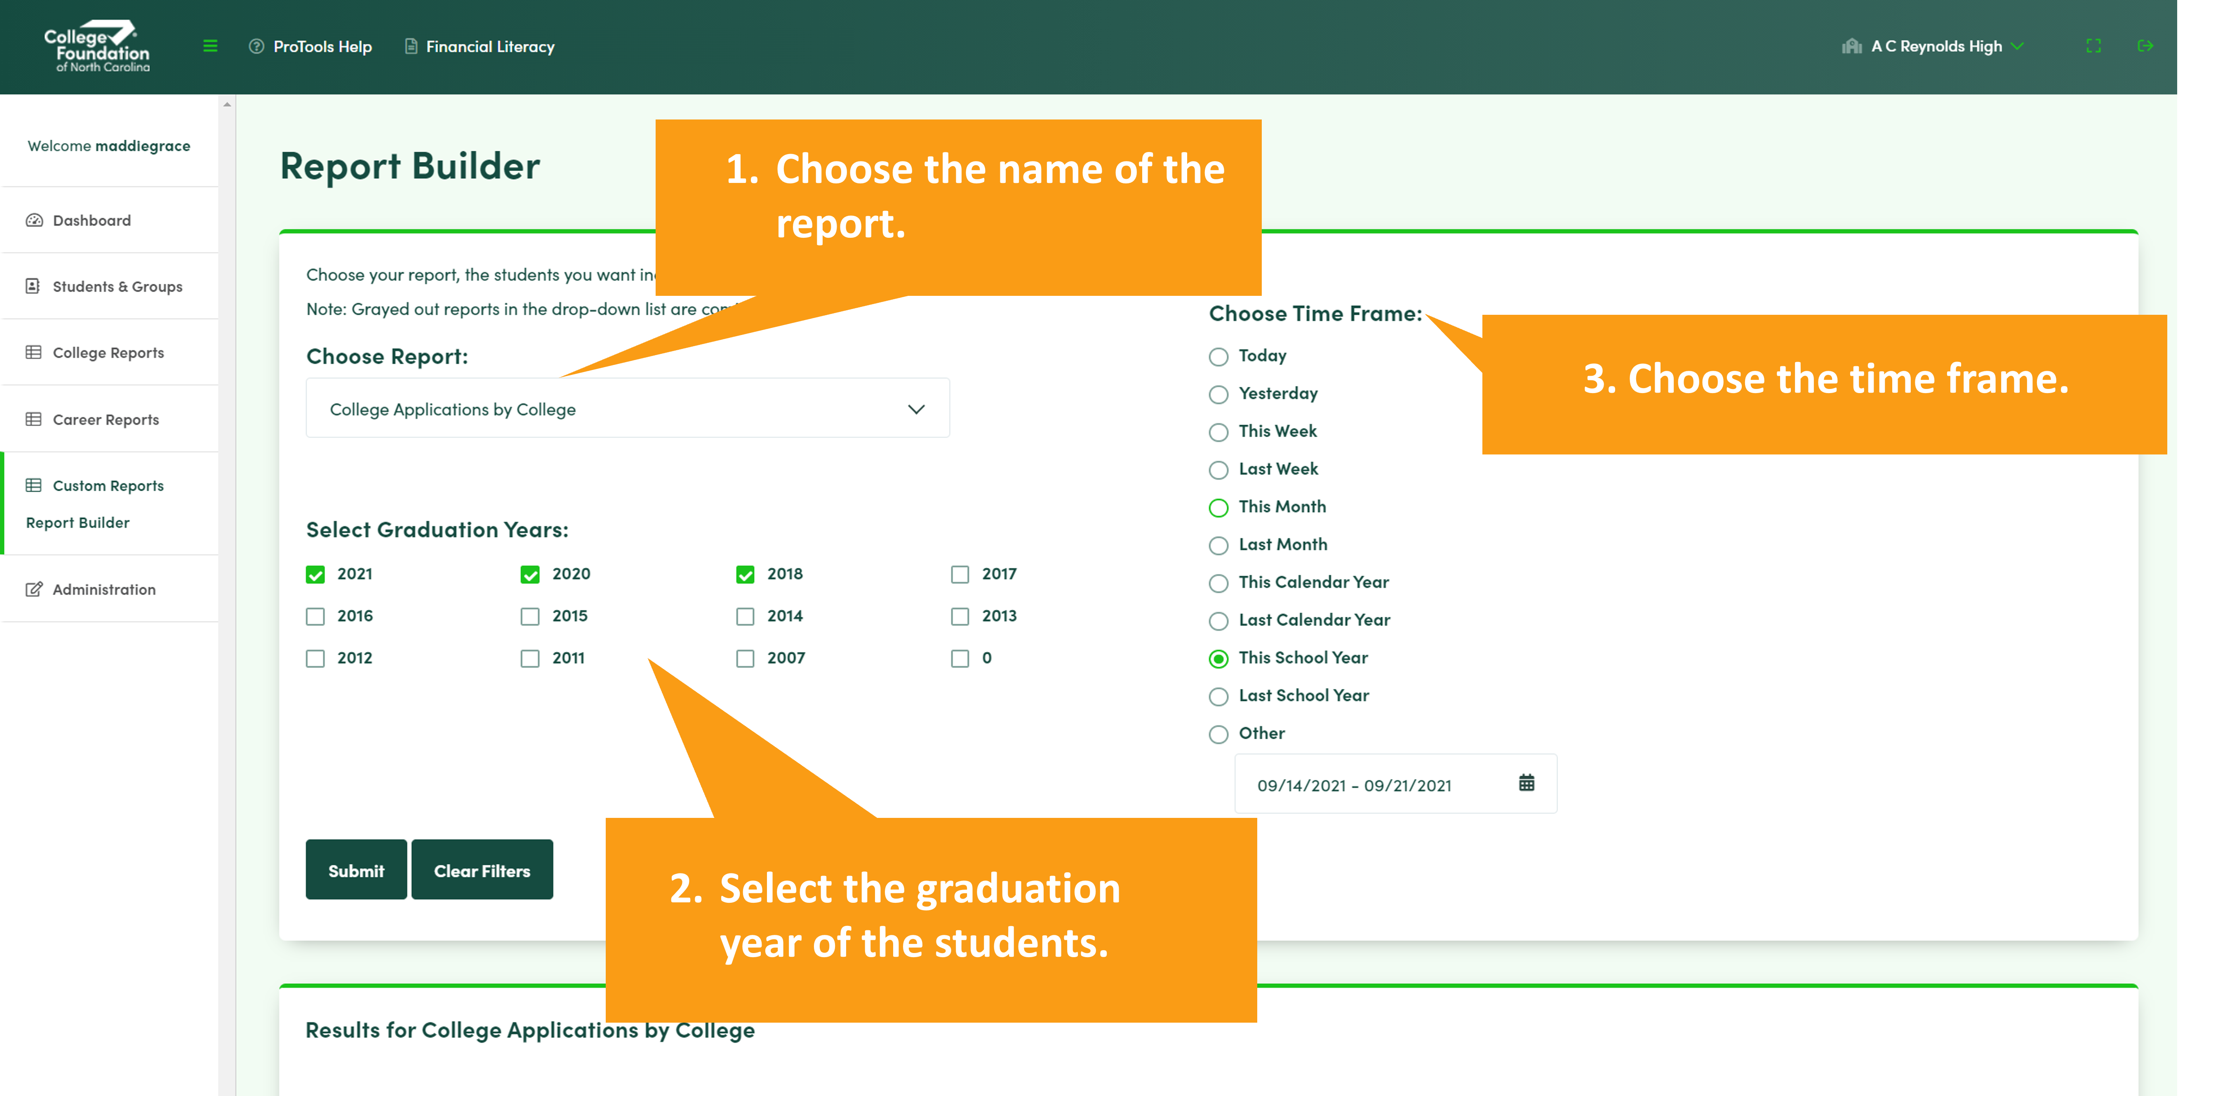The image size is (2218, 1096).
Task: Open the Financial Literacy link
Action: (490, 47)
